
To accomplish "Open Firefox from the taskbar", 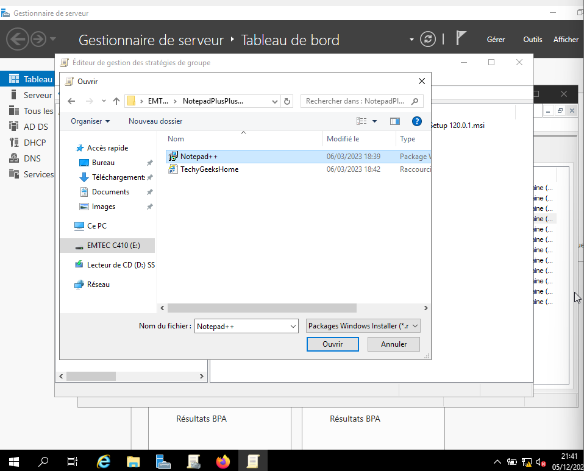I will (223, 461).
